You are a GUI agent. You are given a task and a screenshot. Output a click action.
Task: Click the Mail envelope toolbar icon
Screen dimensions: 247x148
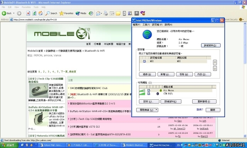click(x=98, y=13)
